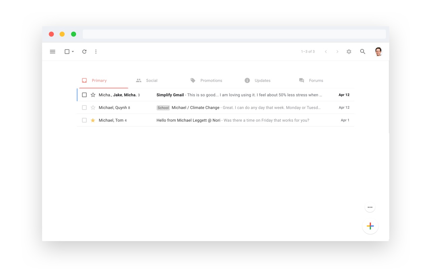Open the account profile avatar
Viewport: 431px width, 269px height.
378,51
